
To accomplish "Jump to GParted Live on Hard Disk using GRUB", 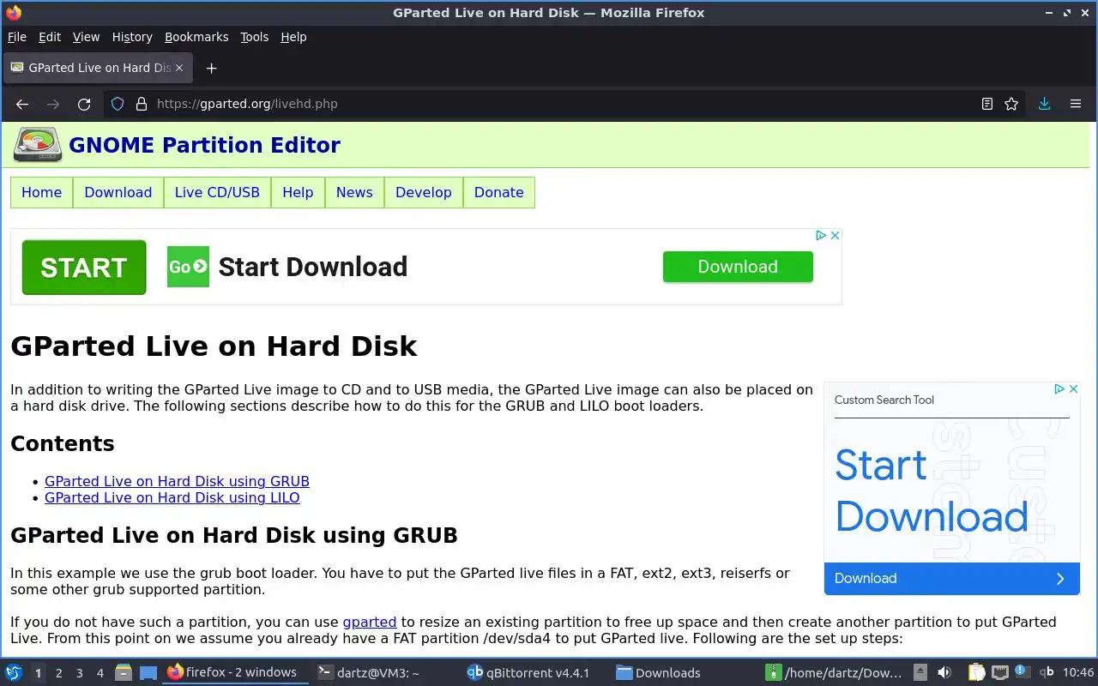I will click(177, 481).
